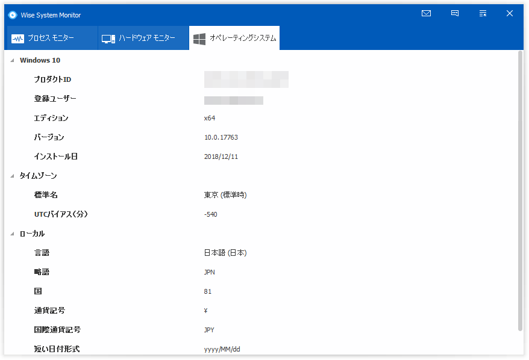The width and height of the screenshot is (529, 360).
Task: Click the Wise System Monitor logo icon
Action: point(13,15)
